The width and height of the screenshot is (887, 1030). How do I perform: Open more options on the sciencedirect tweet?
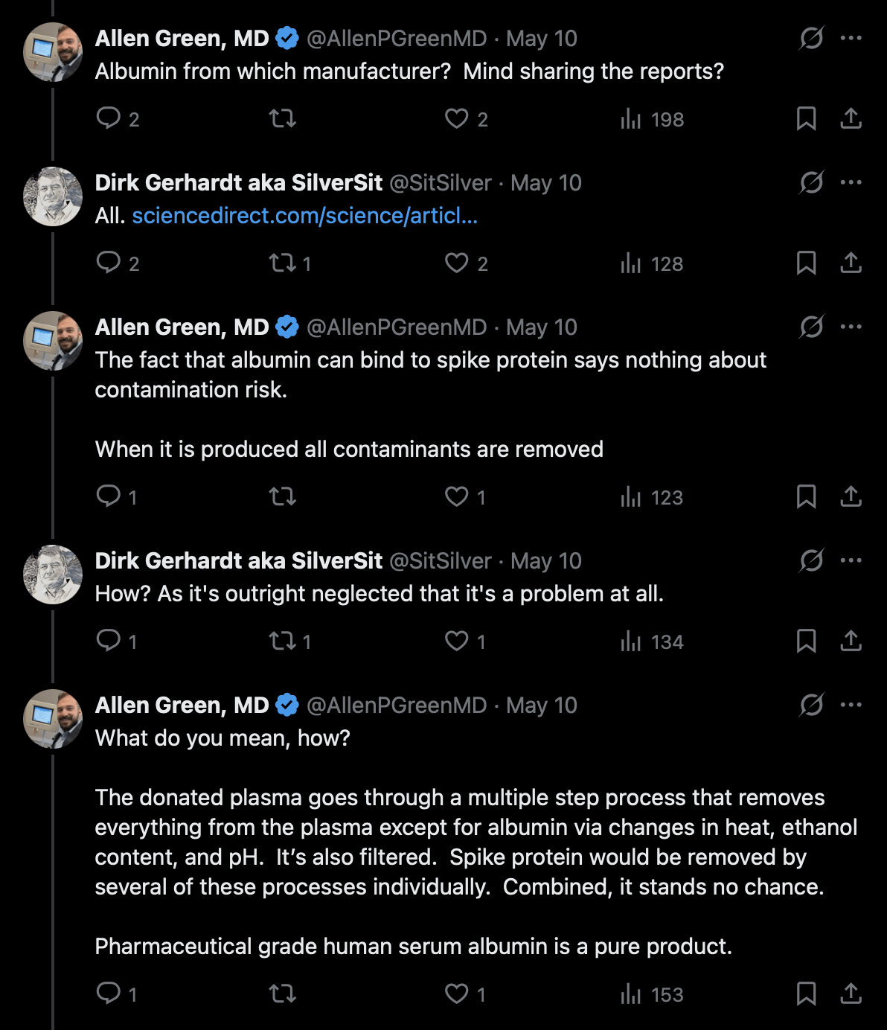[x=851, y=182]
